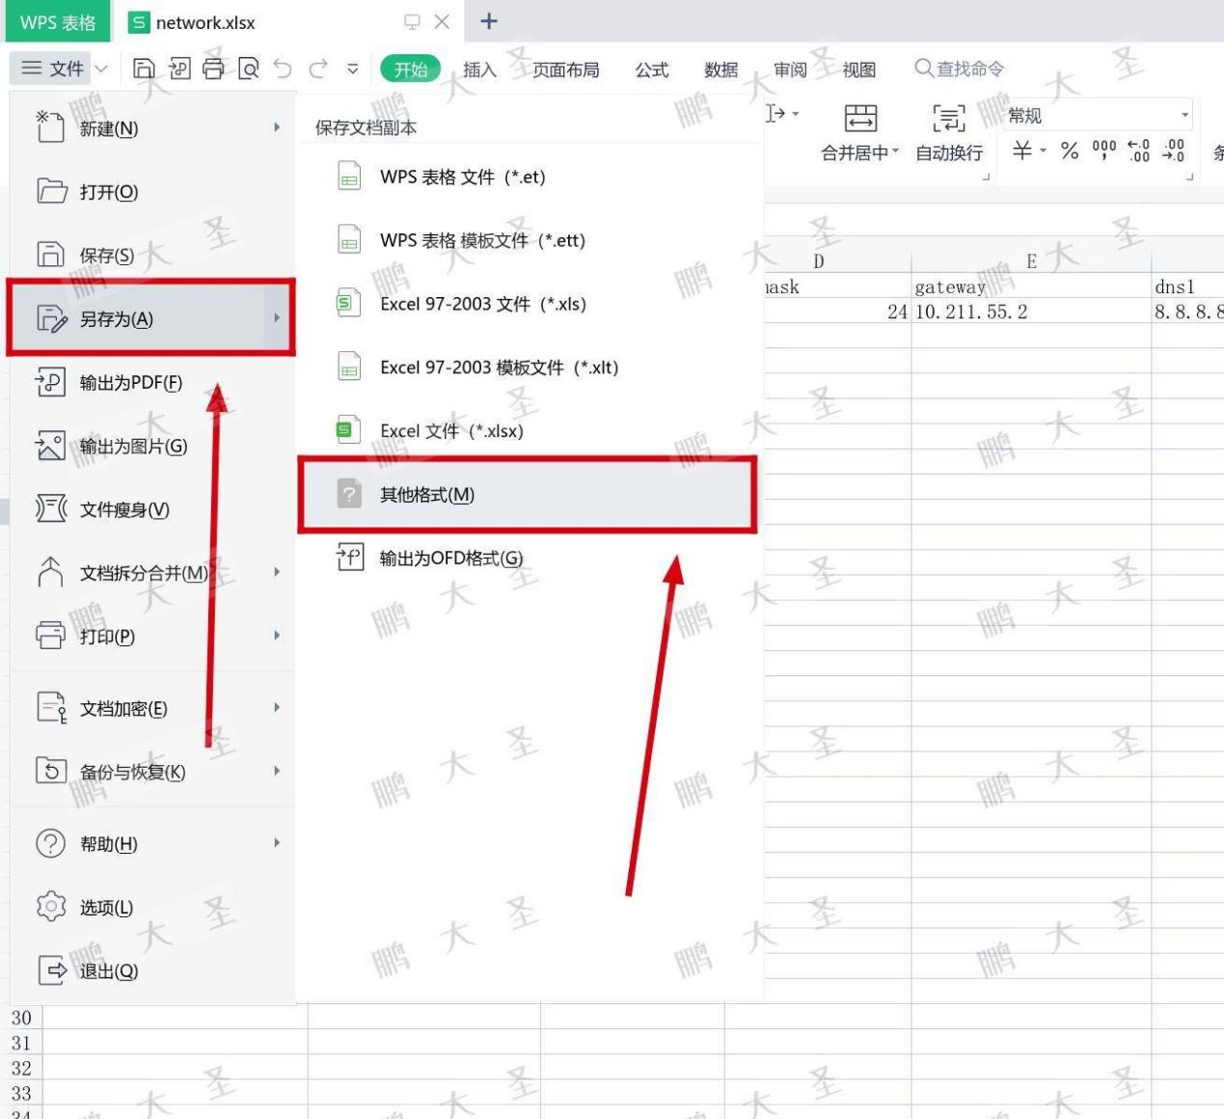The width and height of the screenshot is (1224, 1119).
Task: Choose 帮助(H) menu item
Action: click(151, 844)
